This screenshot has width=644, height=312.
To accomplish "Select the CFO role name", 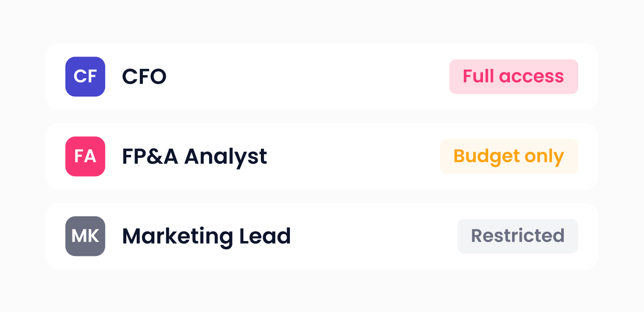I will click(144, 77).
